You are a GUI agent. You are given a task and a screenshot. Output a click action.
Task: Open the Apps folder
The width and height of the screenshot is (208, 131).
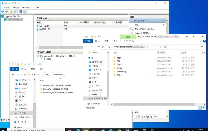pyautogui.click(x=119, y=57)
